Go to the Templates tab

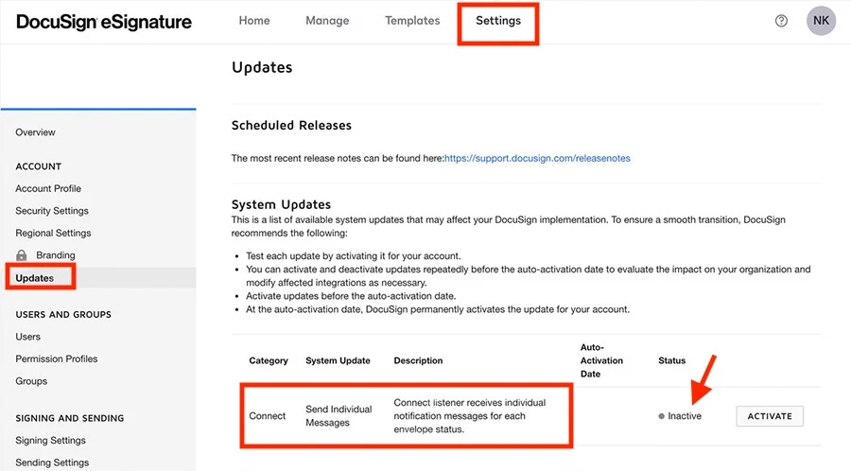click(412, 21)
